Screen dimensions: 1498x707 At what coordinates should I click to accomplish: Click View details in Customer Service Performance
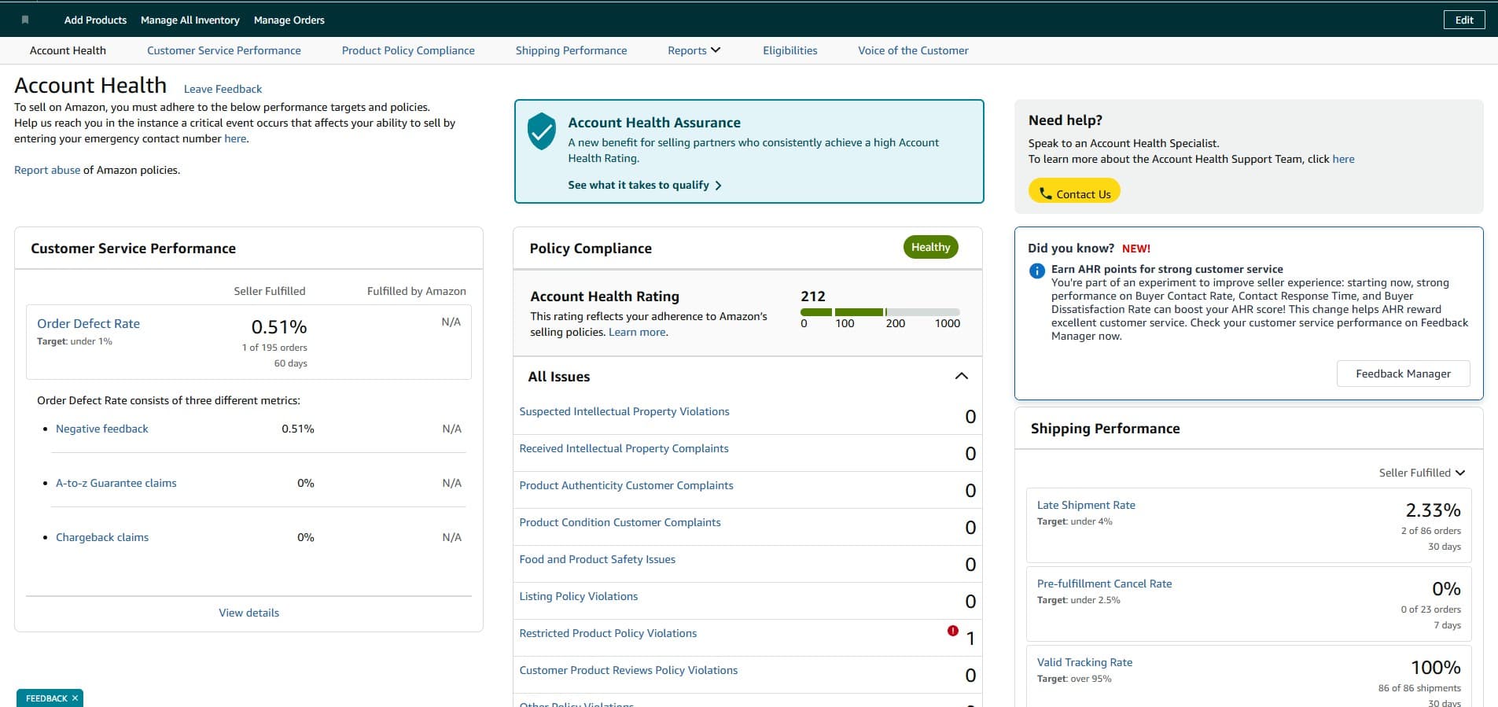(x=248, y=613)
